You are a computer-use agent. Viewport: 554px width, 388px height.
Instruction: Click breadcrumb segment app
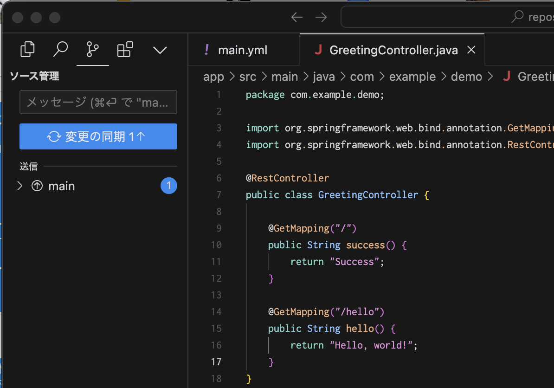click(x=213, y=77)
